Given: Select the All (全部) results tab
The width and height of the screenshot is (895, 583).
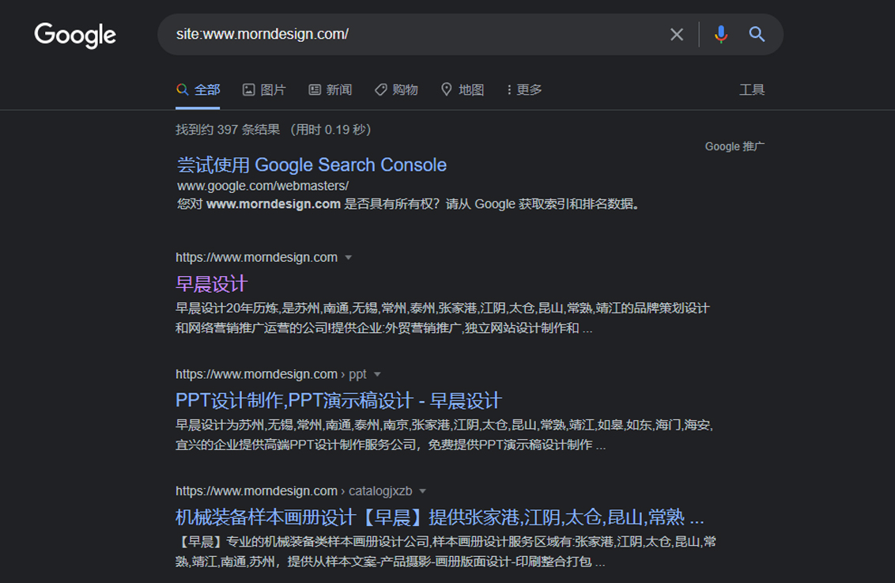Looking at the screenshot, I should click(198, 90).
